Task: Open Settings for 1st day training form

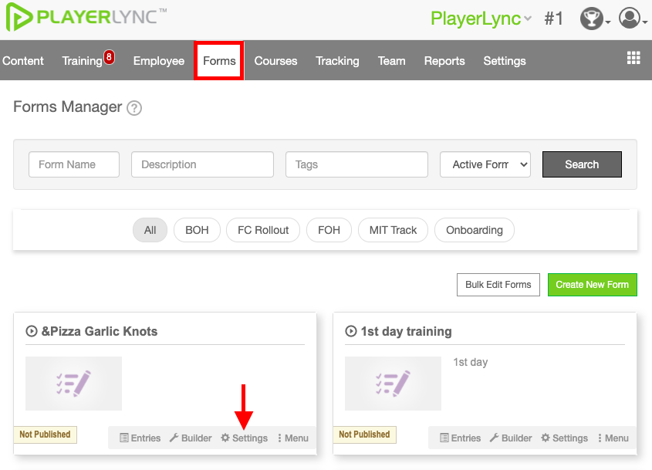Action: pyautogui.click(x=564, y=438)
